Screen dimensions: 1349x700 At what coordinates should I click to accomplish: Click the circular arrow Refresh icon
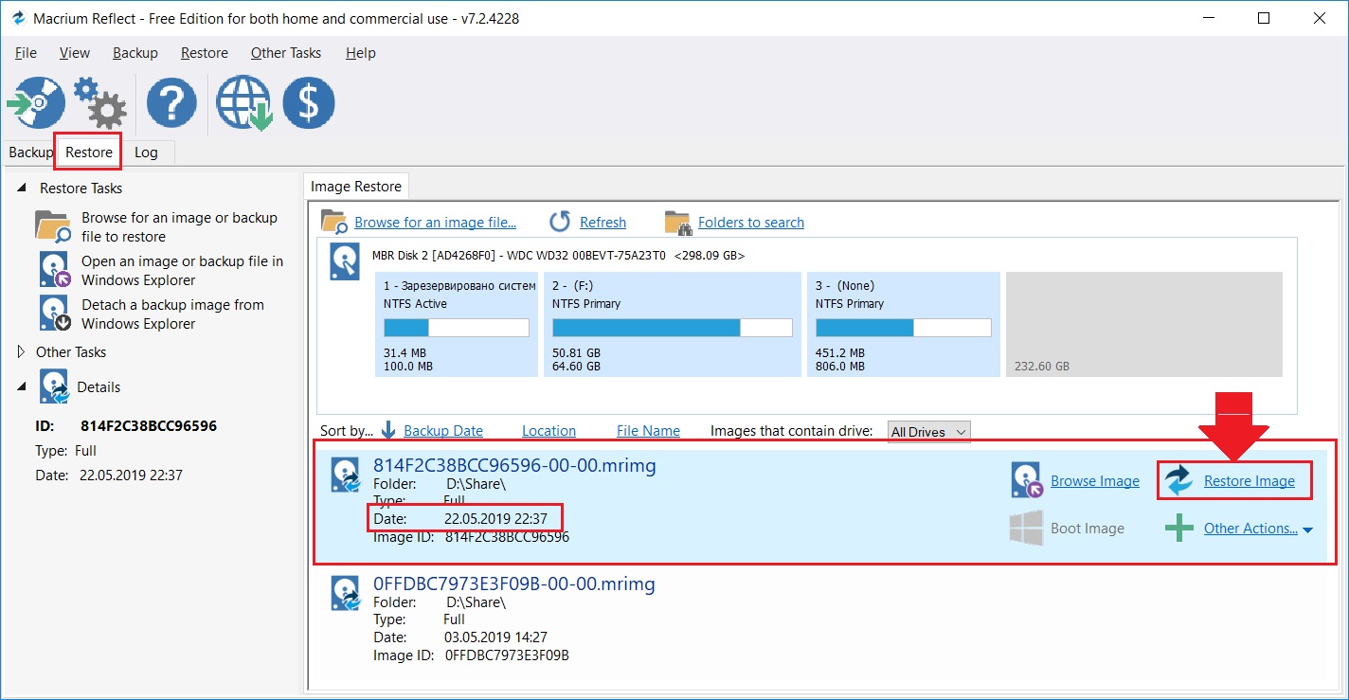(561, 222)
